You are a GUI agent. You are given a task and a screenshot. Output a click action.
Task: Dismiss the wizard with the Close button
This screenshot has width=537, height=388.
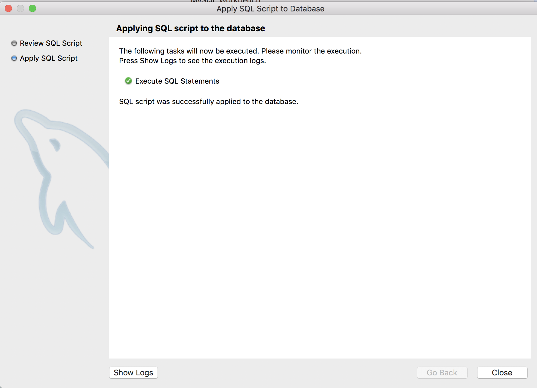pyautogui.click(x=502, y=373)
